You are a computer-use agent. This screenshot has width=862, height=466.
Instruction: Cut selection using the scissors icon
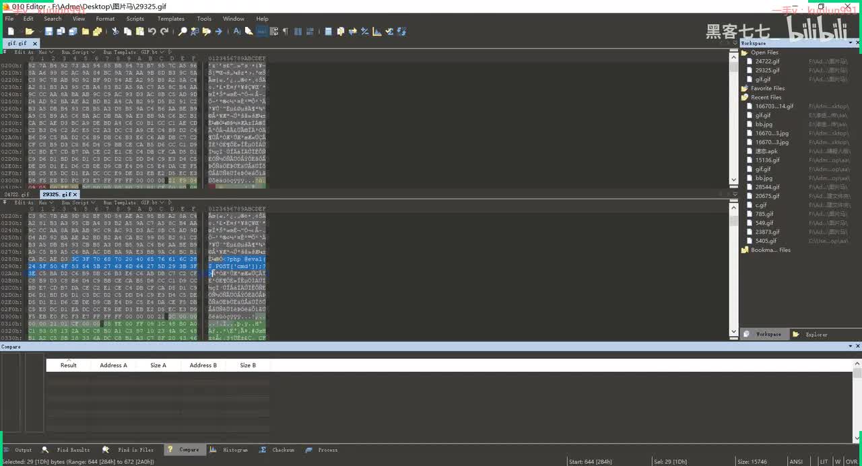coord(115,31)
